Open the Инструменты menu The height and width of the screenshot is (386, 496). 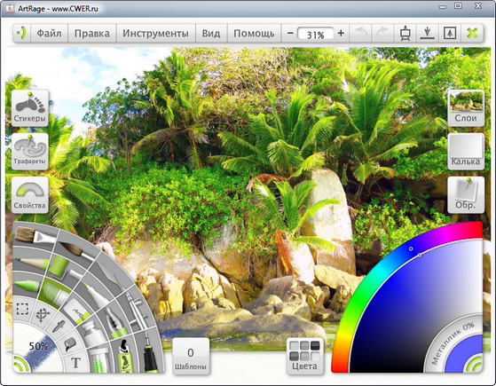(155, 33)
